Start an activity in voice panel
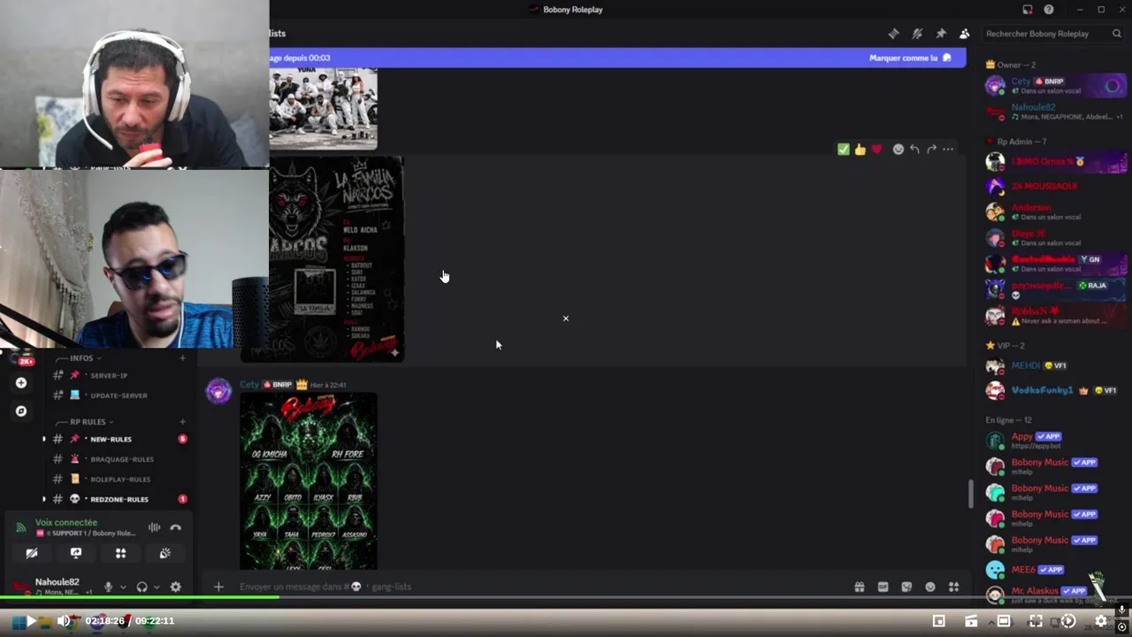Image resolution: width=1132 pixels, height=637 pixels. (x=120, y=553)
